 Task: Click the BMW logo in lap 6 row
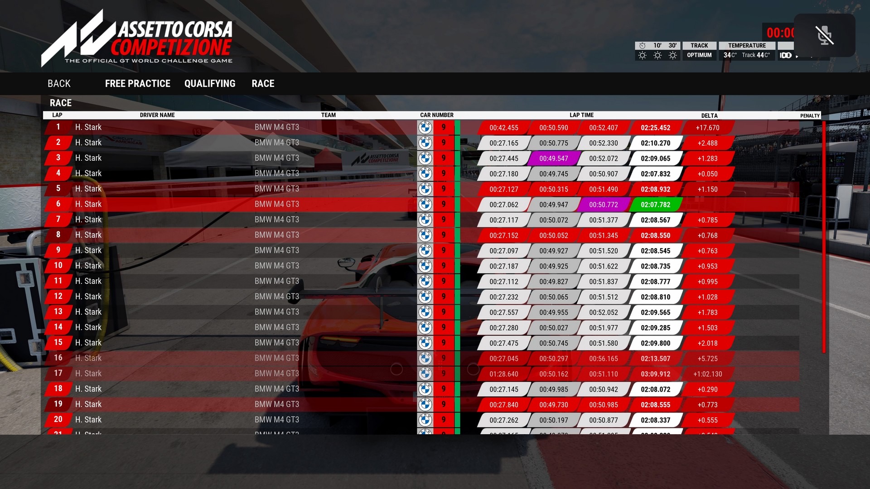425,205
